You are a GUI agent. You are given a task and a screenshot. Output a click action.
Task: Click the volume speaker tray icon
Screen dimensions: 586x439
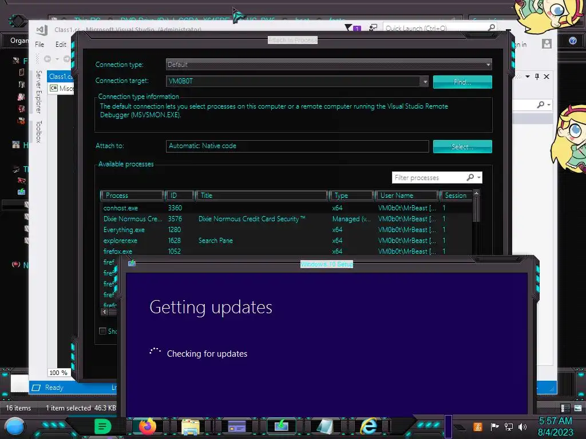[x=522, y=426]
